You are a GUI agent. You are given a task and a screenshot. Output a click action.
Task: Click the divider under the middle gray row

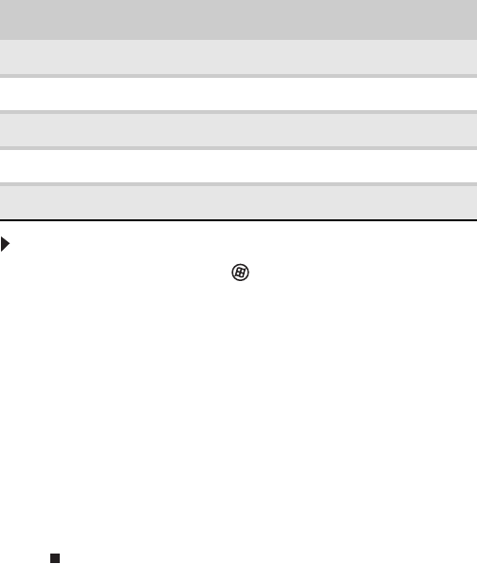pos(239,148)
